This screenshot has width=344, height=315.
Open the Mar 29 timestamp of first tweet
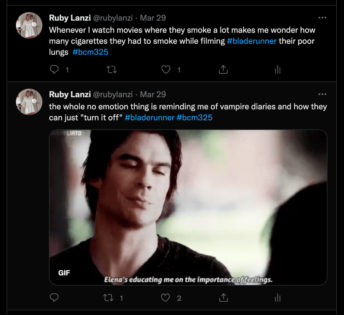(153, 18)
